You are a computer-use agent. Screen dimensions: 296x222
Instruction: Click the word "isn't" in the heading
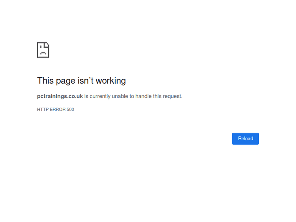[85, 80]
